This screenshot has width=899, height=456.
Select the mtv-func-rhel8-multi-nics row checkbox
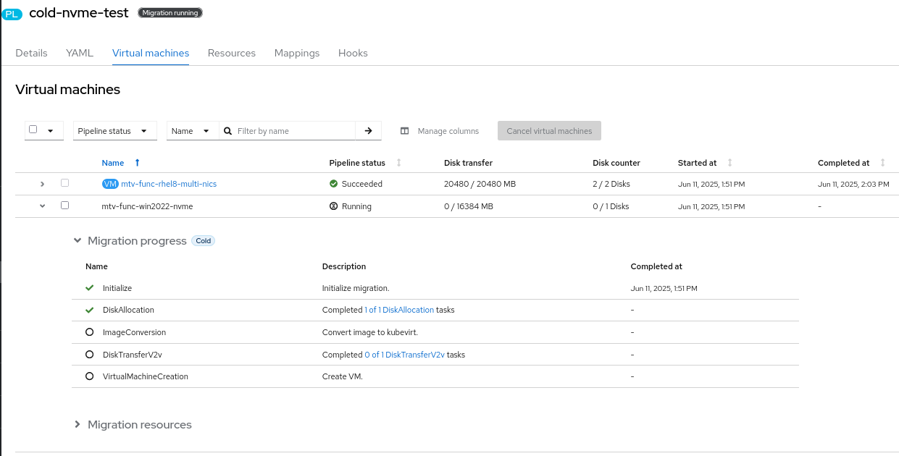pos(64,183)
